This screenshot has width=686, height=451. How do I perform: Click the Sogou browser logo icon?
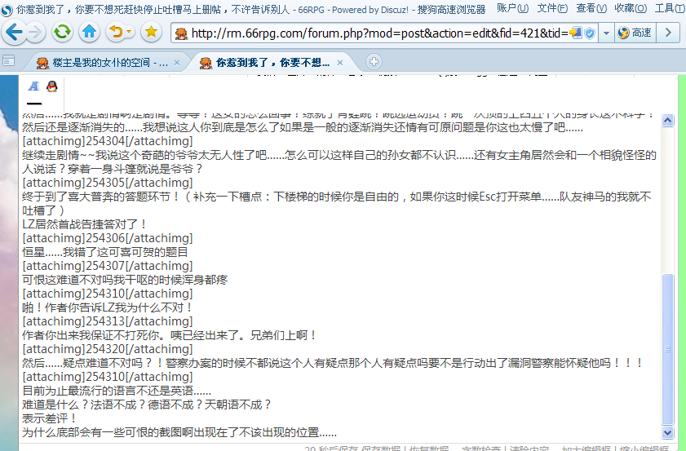(7, 10)
